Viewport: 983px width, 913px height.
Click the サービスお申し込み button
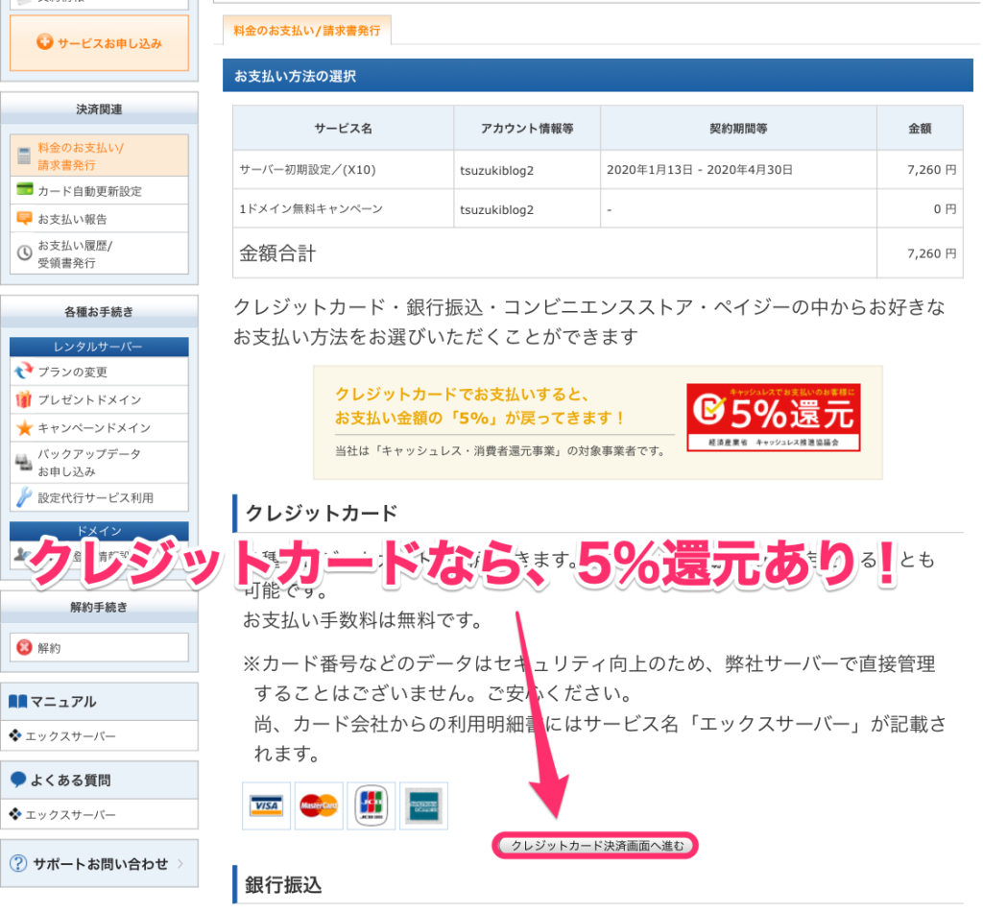coord(99,42)
